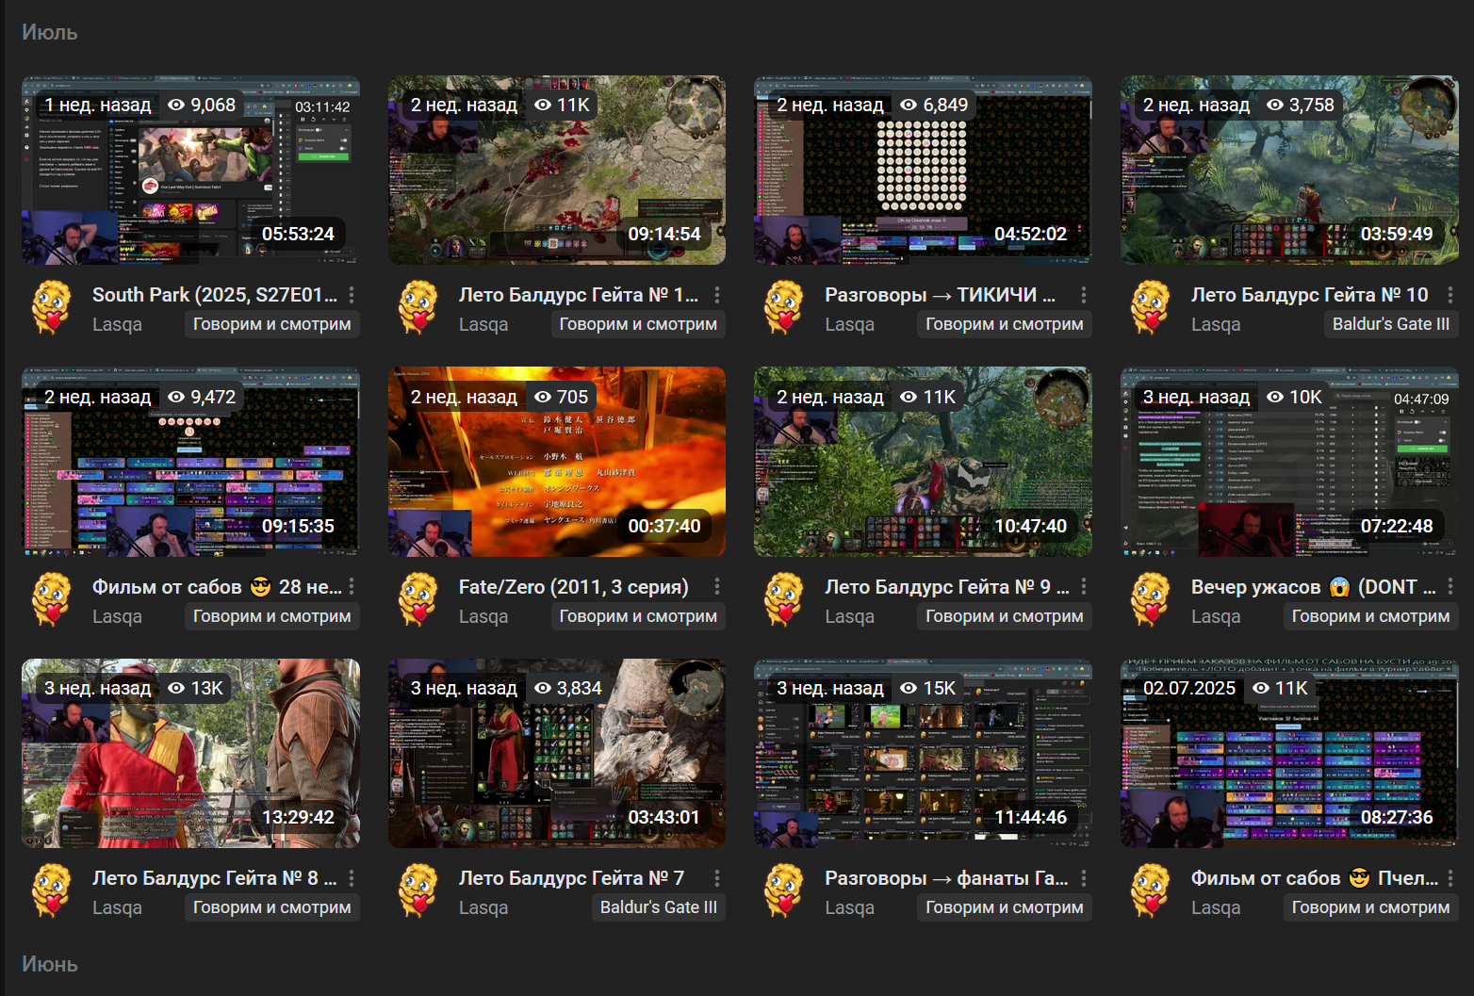
Task: Open the title Вечер ужасов (DONT ...
Action: point(1314,587)
